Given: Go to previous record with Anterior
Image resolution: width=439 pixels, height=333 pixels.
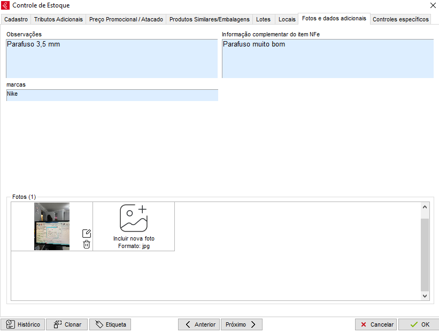Looking at the screenshot, I should coord(199,324).
